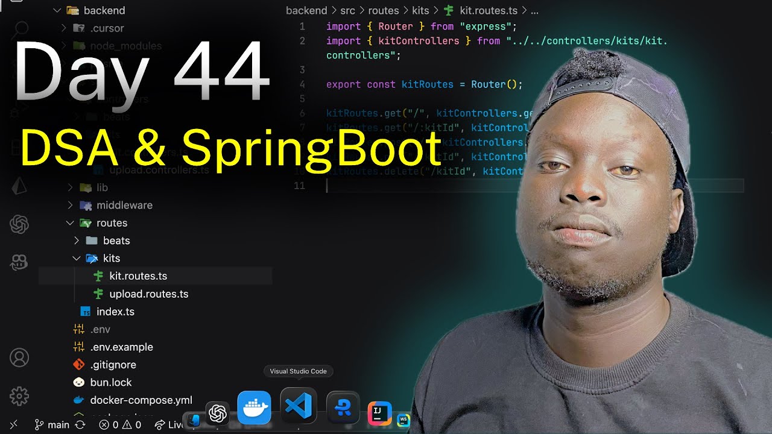Click the synchronize changes icon beside main
The width and height of the screenshot is (772, 434).
click(80, 425)
